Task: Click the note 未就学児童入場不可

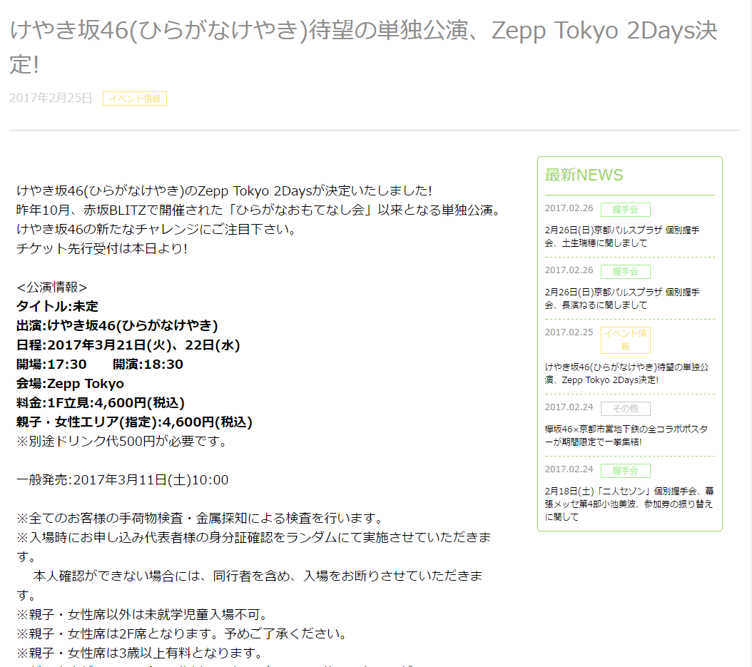Action: tap(142, 614)
